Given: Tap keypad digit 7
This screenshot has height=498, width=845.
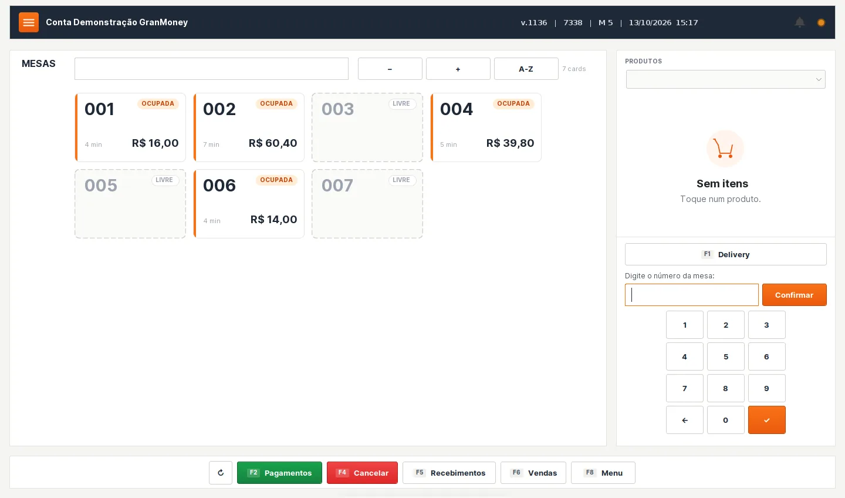Looking at the screenshot, I should point(685,388).
